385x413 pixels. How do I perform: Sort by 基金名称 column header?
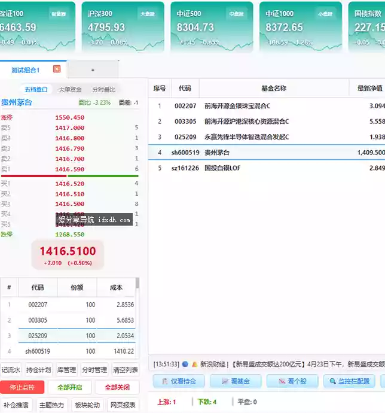pos(274,88)
